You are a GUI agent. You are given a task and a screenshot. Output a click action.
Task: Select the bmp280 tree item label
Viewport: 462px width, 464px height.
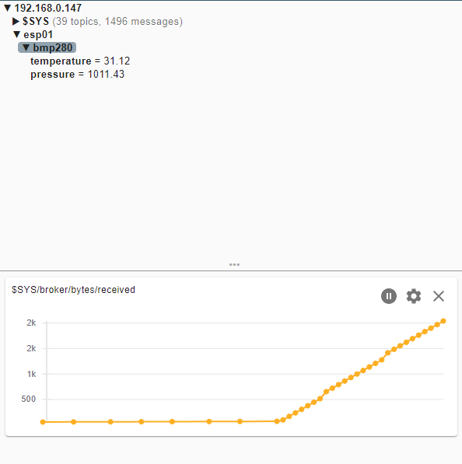tap(52, 47)
